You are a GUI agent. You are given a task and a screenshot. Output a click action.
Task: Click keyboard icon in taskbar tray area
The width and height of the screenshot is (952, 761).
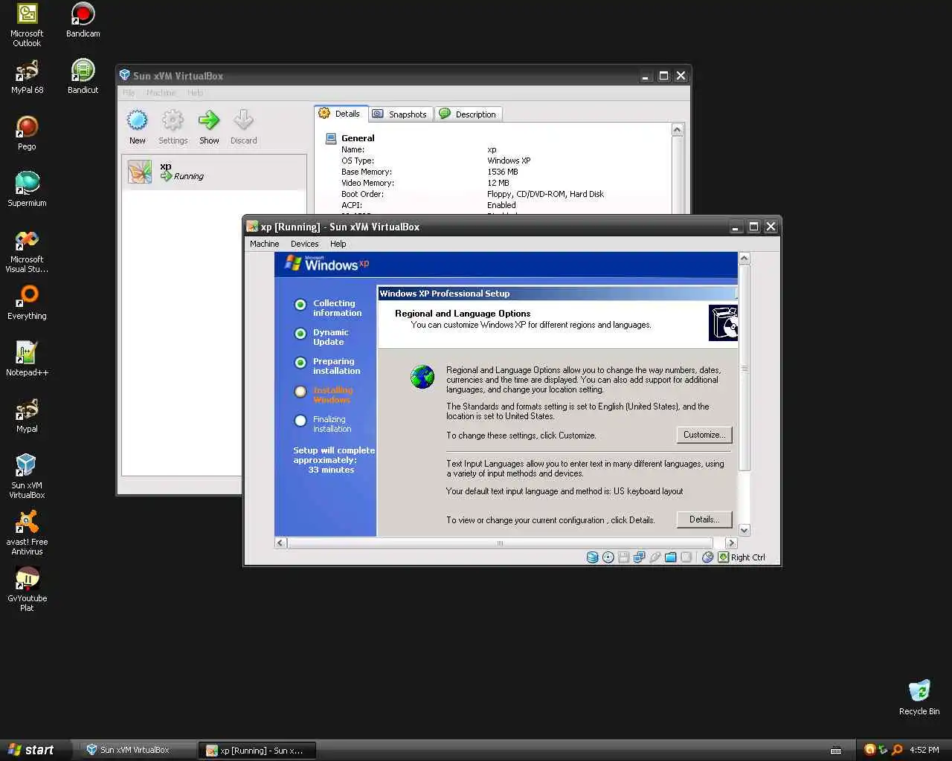836,750
